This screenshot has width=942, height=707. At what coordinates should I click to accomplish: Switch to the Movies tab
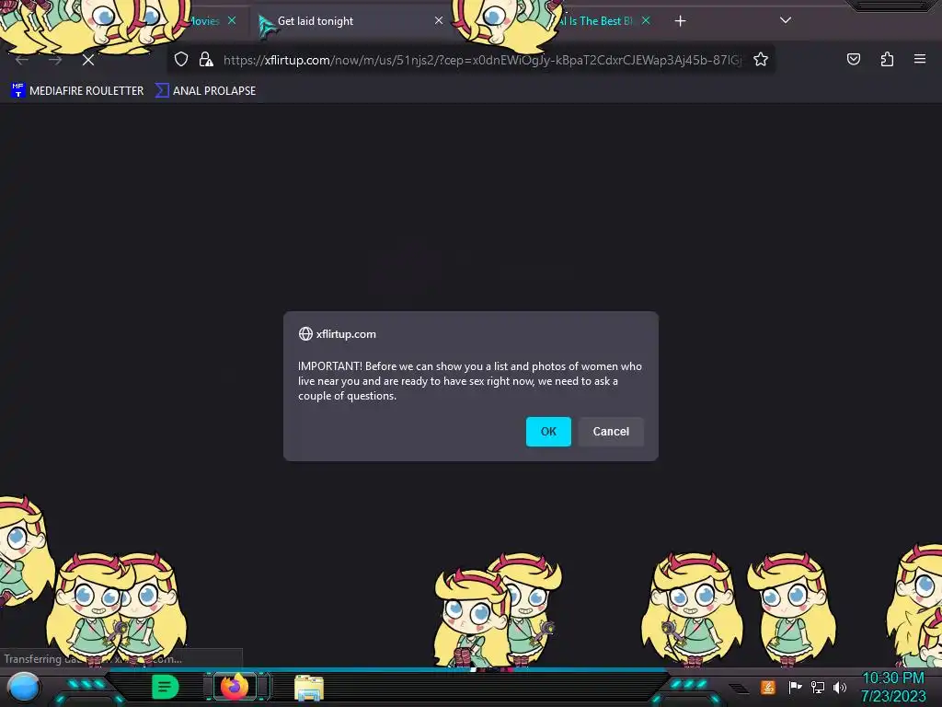click(x=204, y=21)
